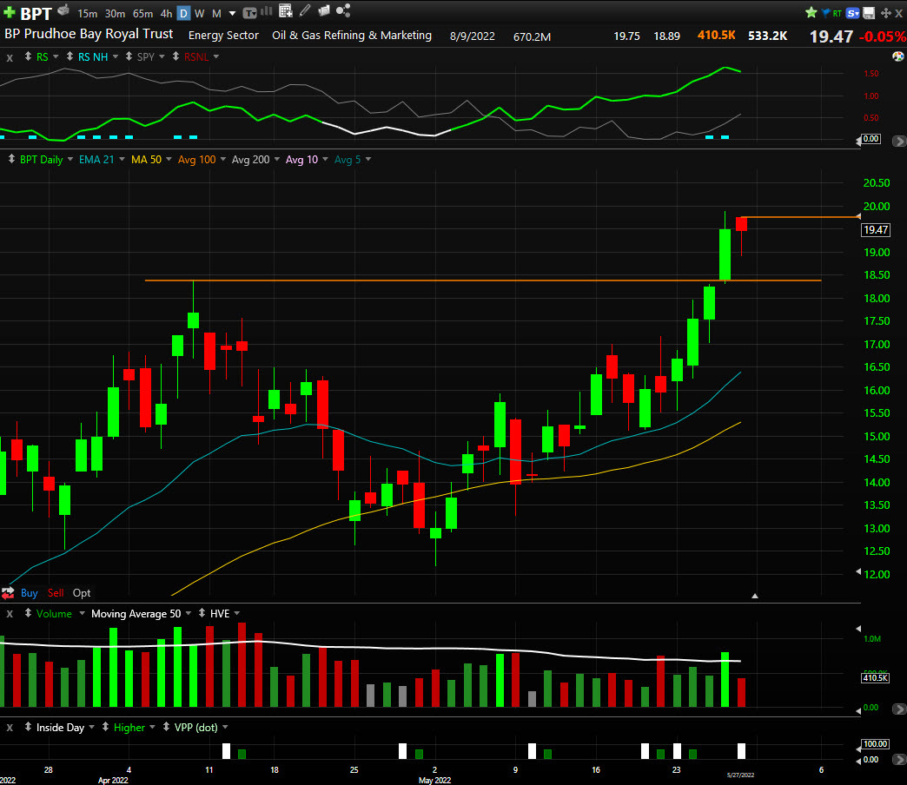
Task: Click the up/down arrows beside BPT Daily
Action: [11, 159]
